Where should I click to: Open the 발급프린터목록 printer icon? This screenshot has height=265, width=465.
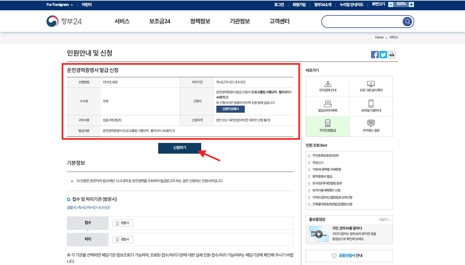[327, 106]
